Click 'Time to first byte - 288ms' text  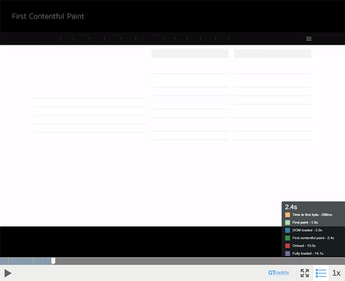312,215
